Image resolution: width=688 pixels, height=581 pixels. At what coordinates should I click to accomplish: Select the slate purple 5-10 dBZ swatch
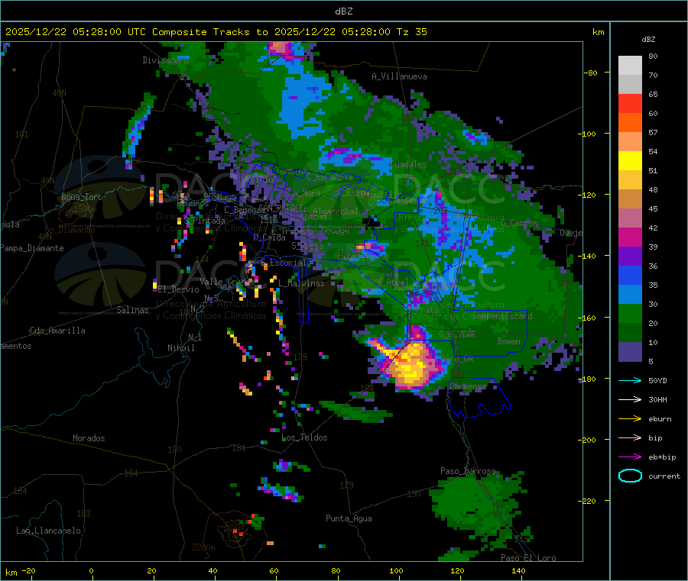coord(630,352)
